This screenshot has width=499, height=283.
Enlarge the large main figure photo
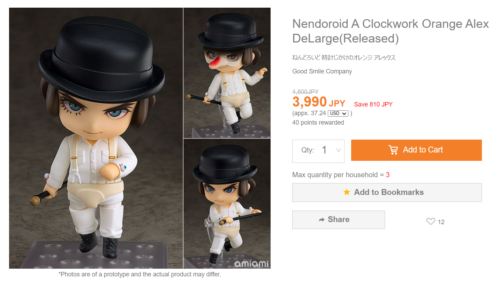[96, 138]
